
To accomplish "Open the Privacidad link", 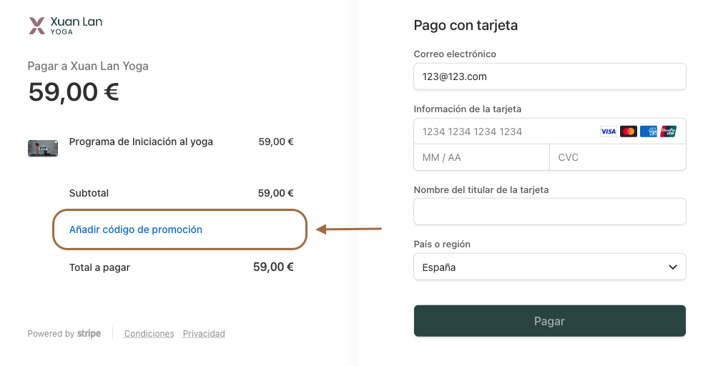I will pyautogui.click(x=204, y=334).
